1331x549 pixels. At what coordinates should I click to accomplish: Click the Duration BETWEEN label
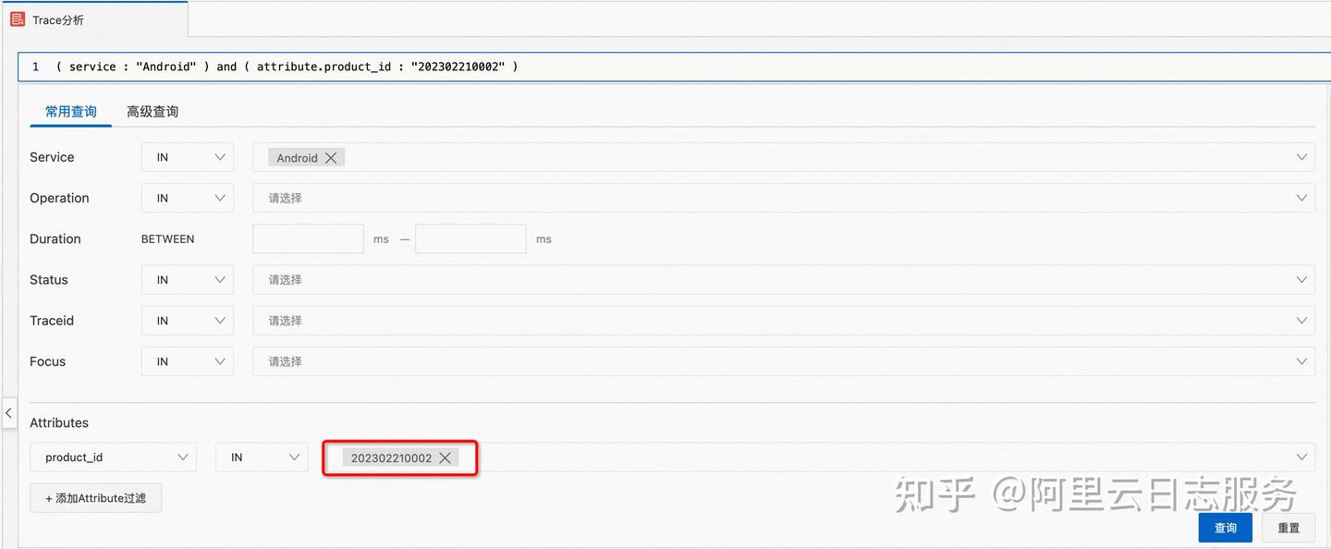coord(167,238)
